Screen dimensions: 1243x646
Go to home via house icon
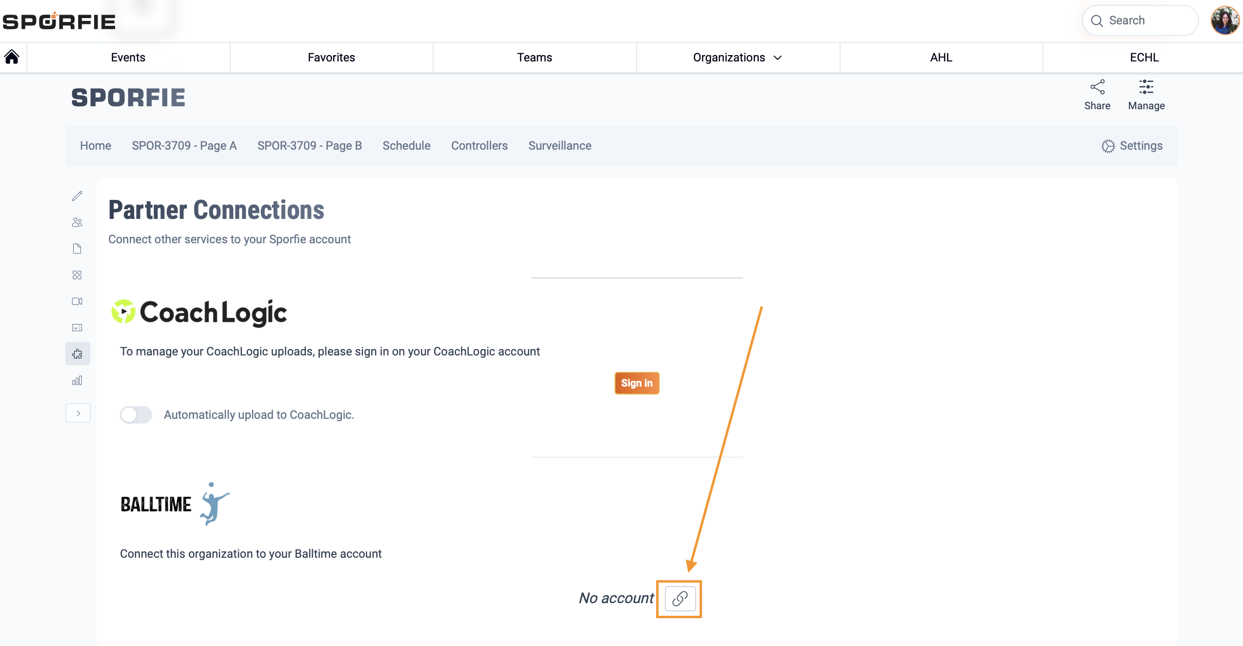tap(12, 57)
